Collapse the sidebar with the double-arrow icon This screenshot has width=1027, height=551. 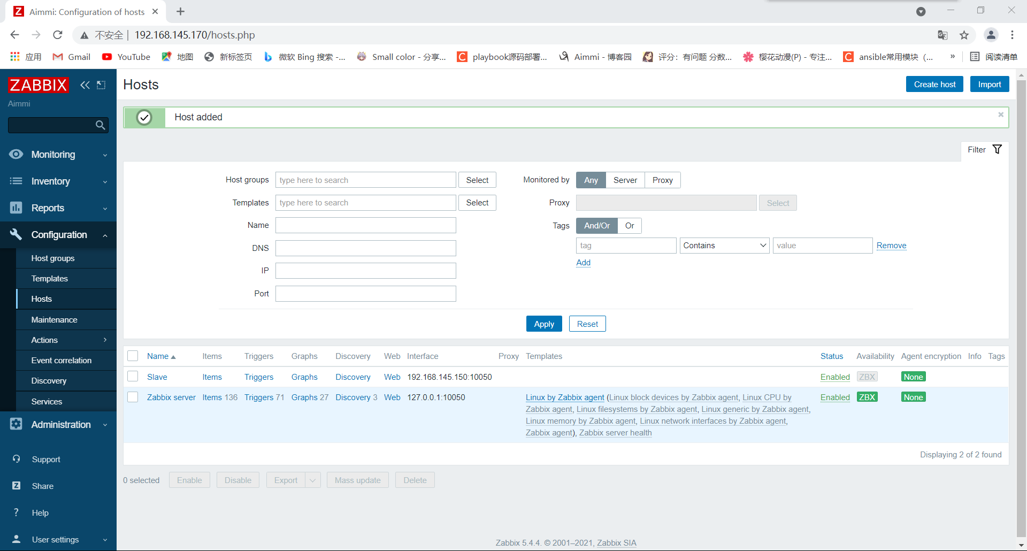85,85
